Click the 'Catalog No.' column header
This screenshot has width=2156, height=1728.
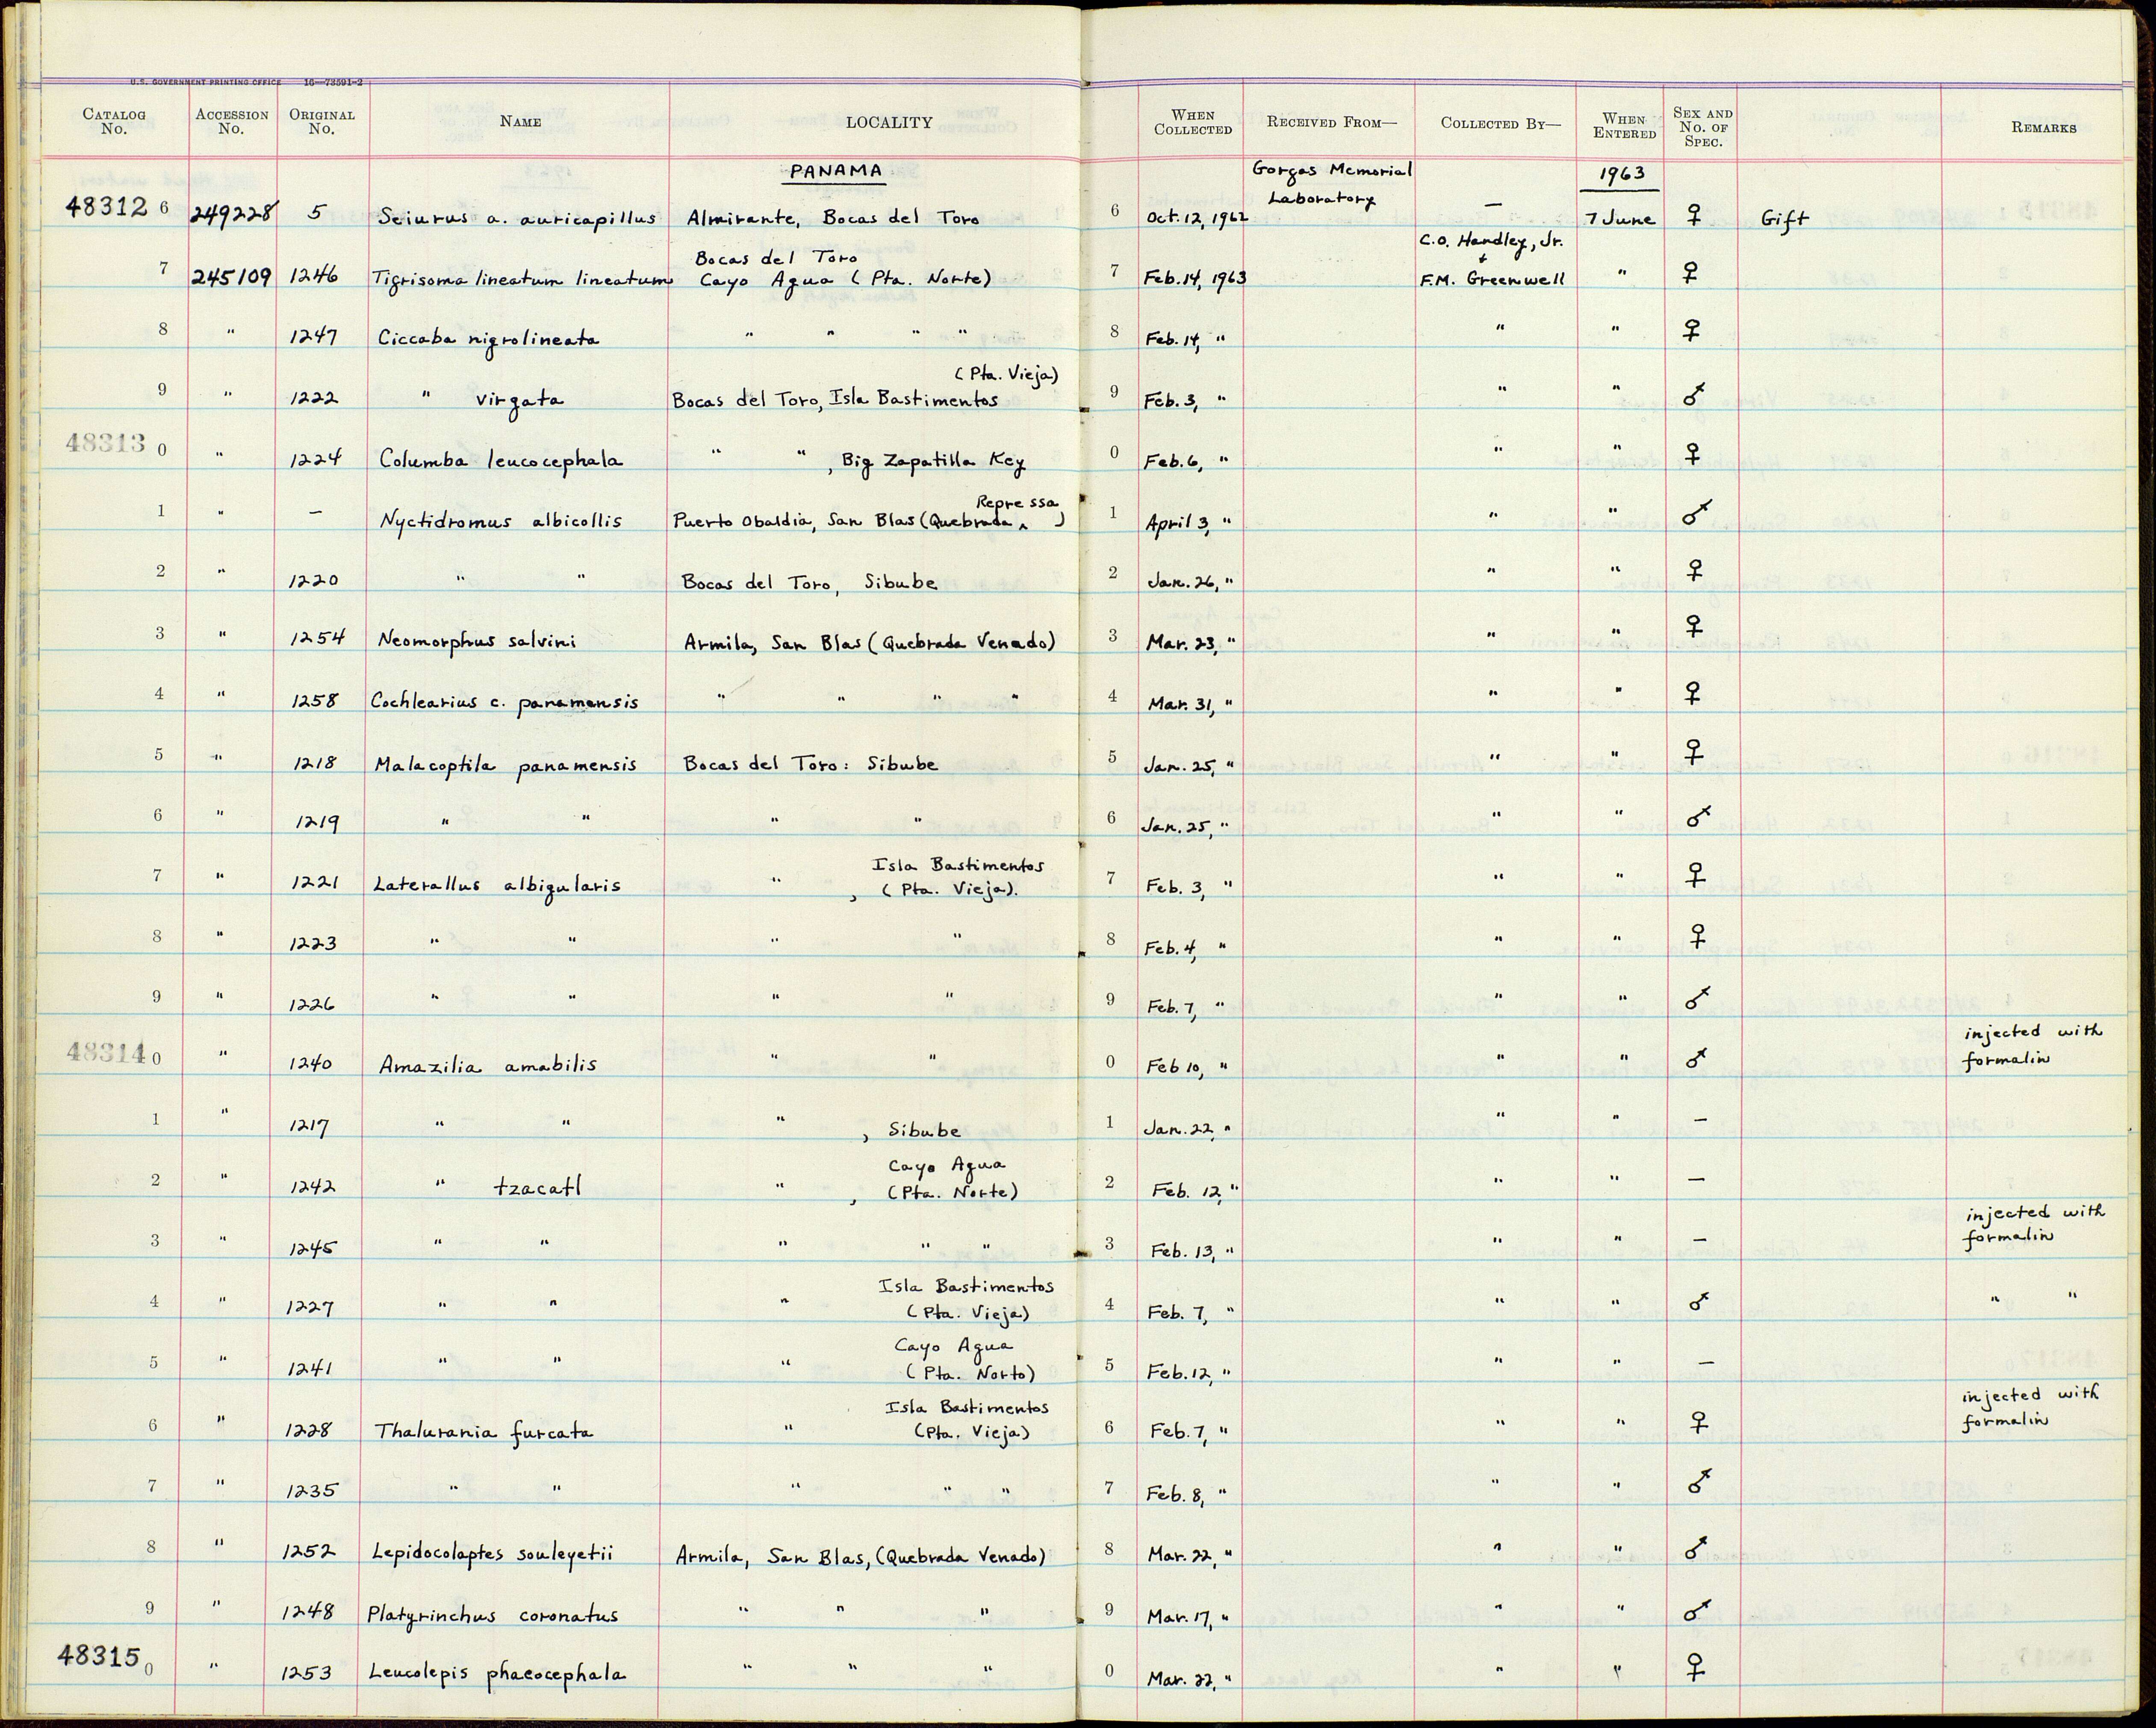tap(114, 121)
